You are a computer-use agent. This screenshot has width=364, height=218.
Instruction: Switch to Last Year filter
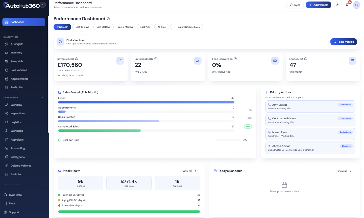click(145, 27)
